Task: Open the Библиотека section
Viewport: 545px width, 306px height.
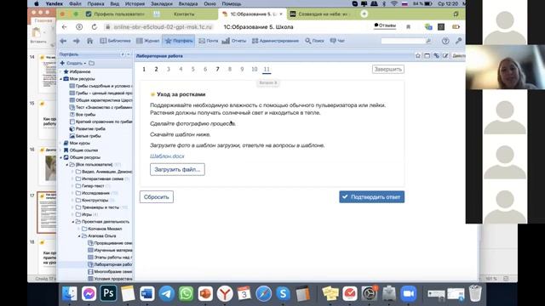Action: point(116,41)
